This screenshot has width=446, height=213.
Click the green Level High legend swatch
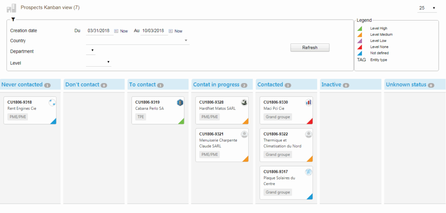click(360, 28)
